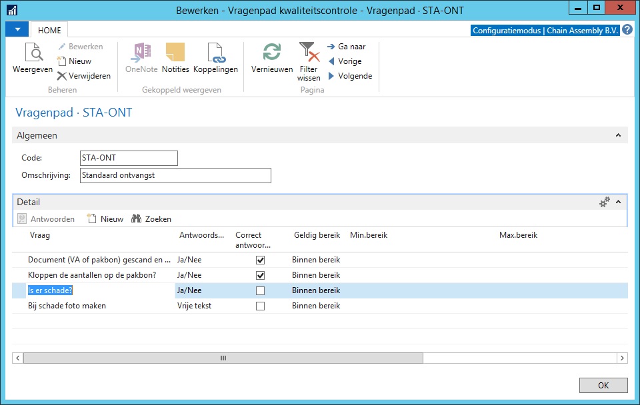Select question 'Kloppen de aantallen op de pakbon?'

(x=92, y=275)
